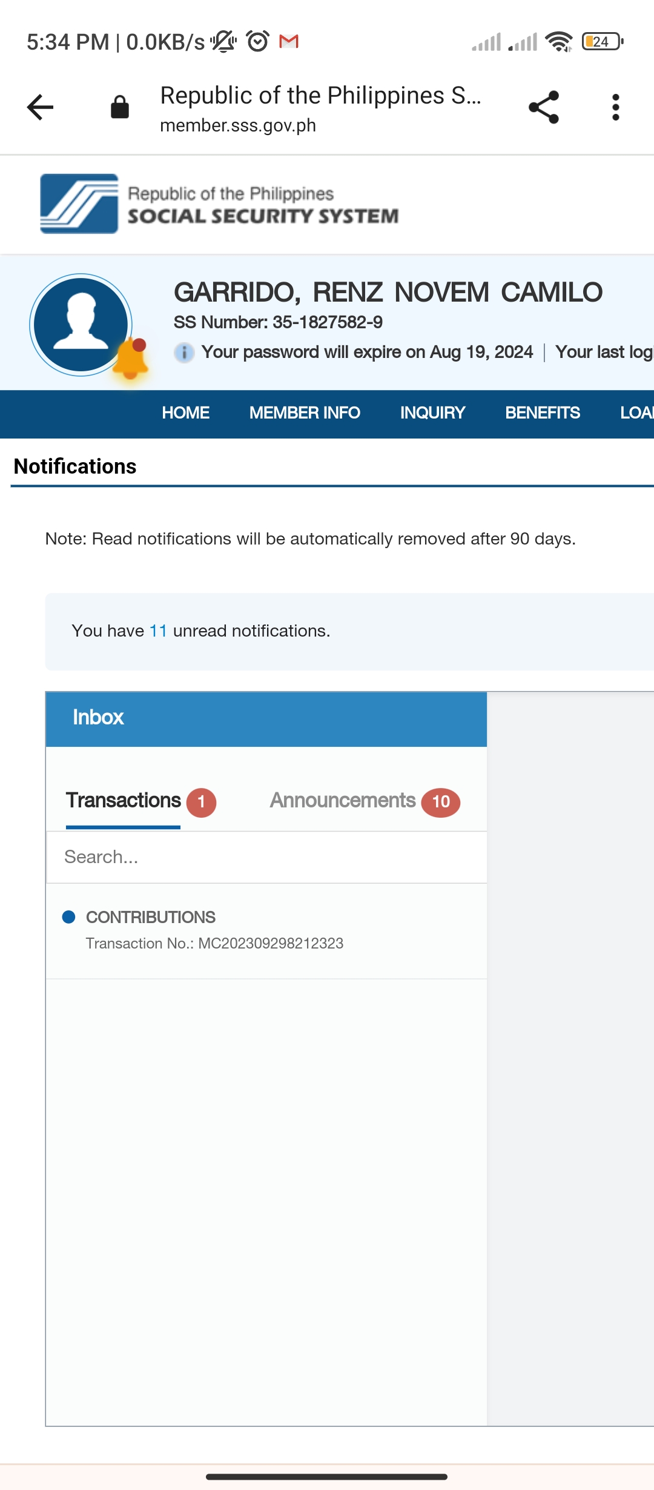This screenshot has height=1490, width=654.
Task: Tap the password expiry info icon
Action: pos(184,352)
